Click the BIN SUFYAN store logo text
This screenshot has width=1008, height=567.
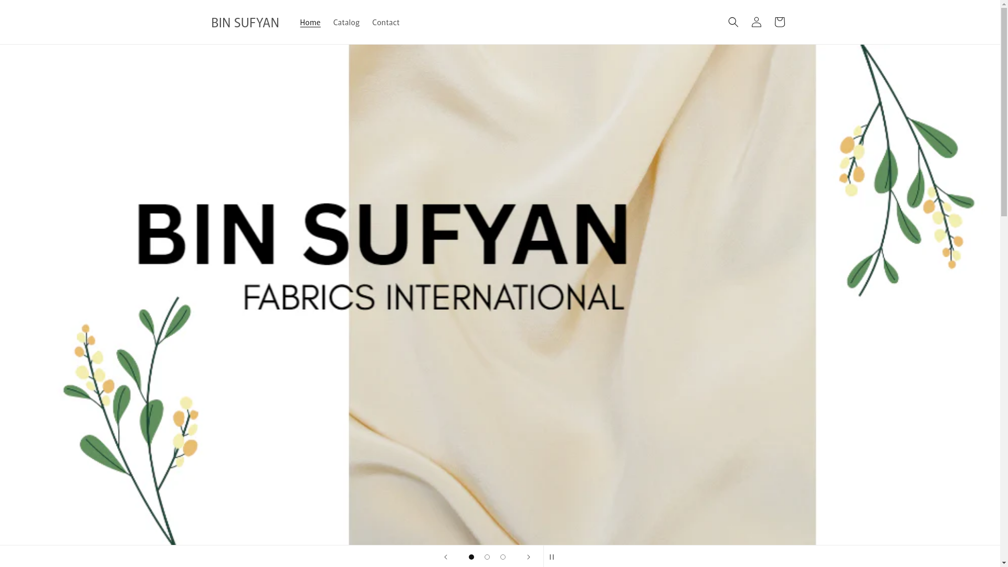(245, 23)
